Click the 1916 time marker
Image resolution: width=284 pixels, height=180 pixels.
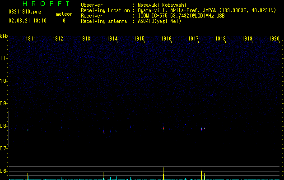(x=166, y=39)
